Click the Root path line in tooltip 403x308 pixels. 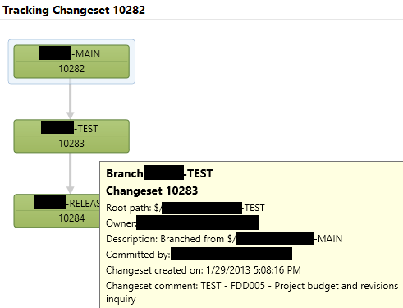(185, 208)
